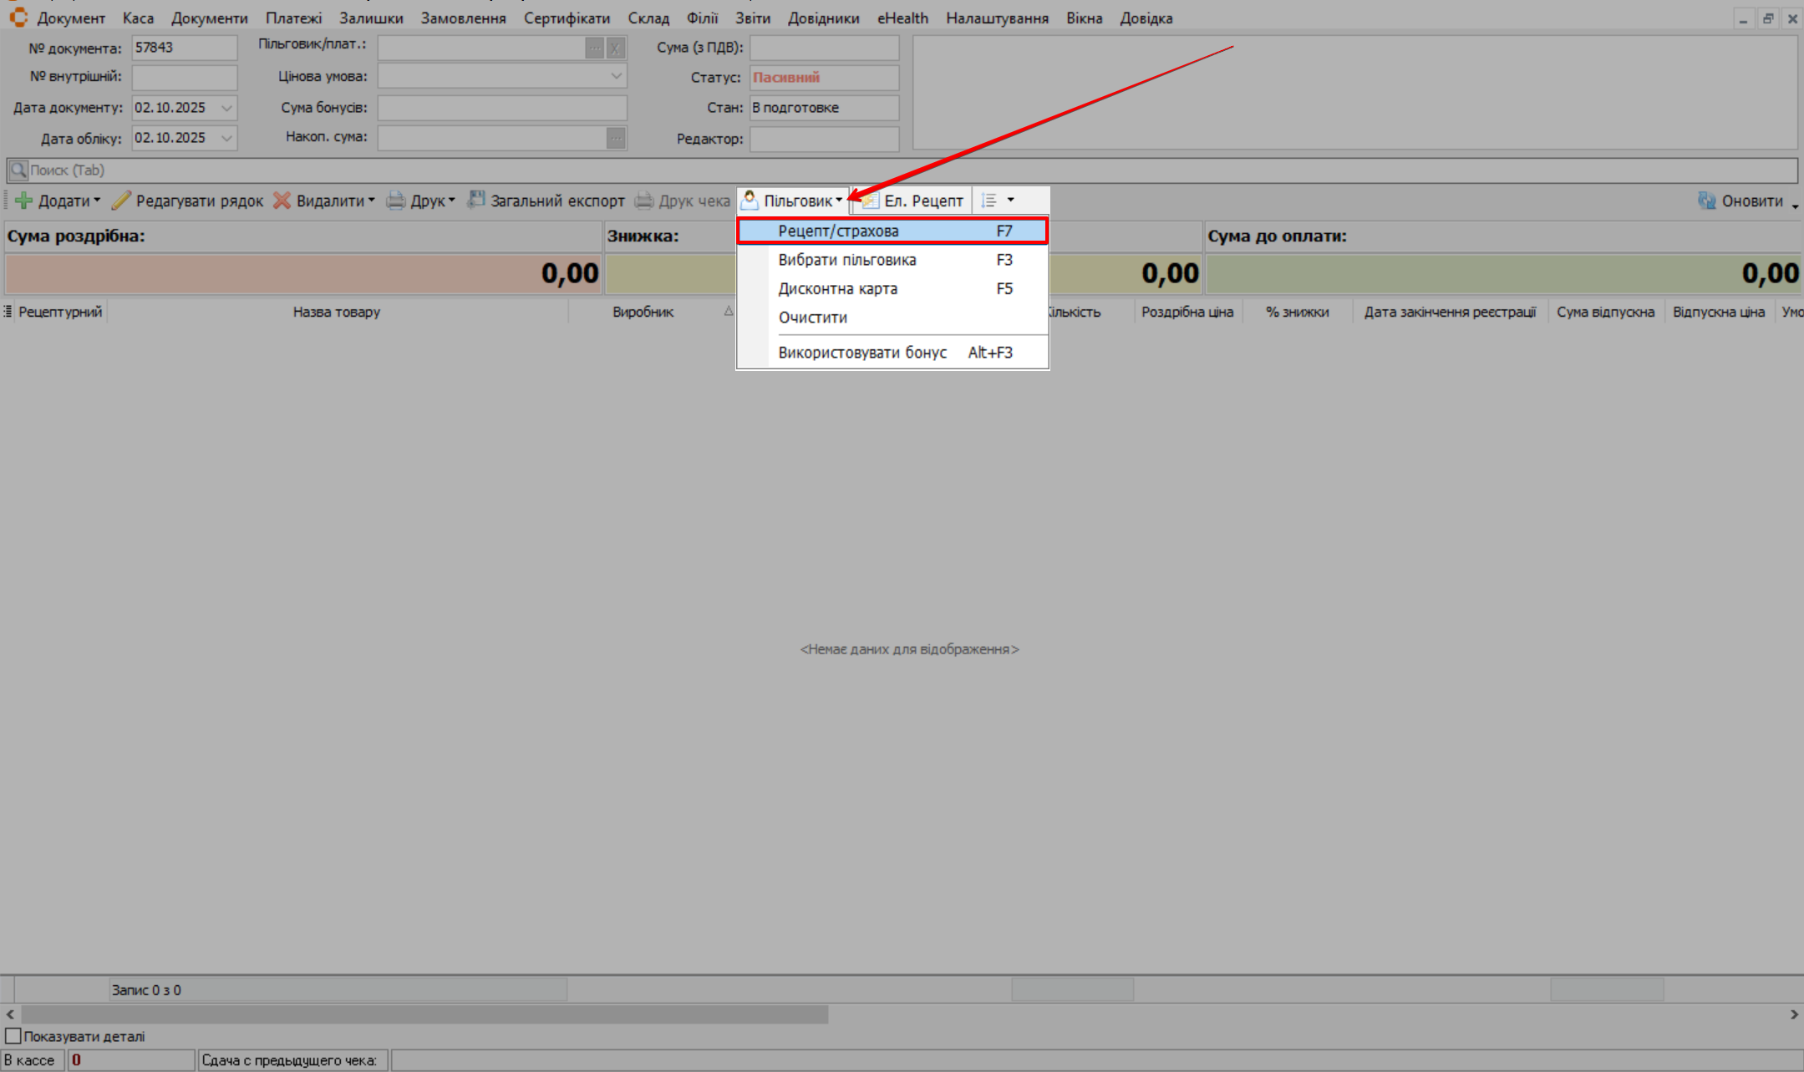
Task: Select Вибрати пільговика menu item
Action: coord(847,260)
